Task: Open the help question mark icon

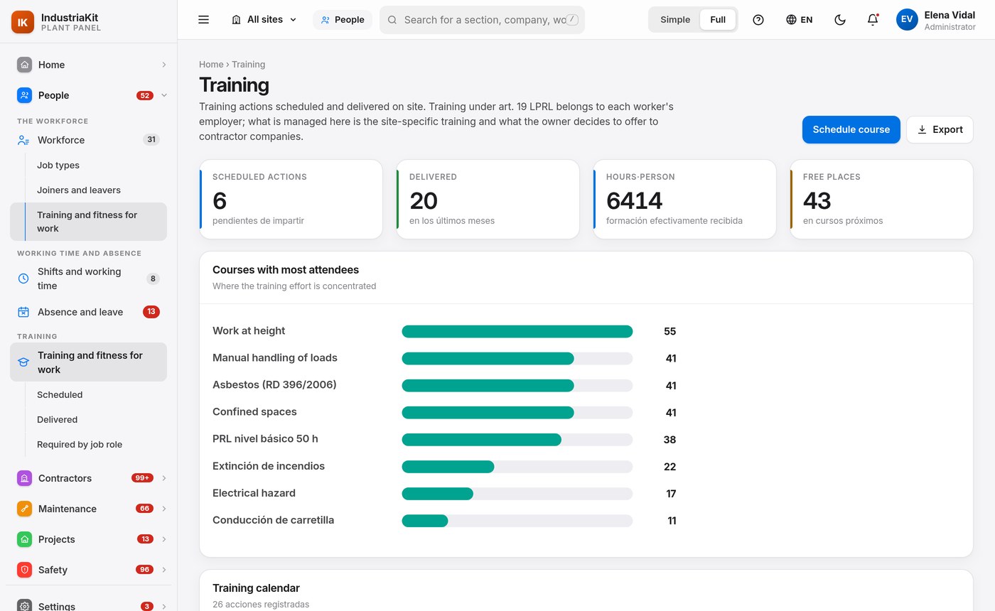Action: click(758, 20)
